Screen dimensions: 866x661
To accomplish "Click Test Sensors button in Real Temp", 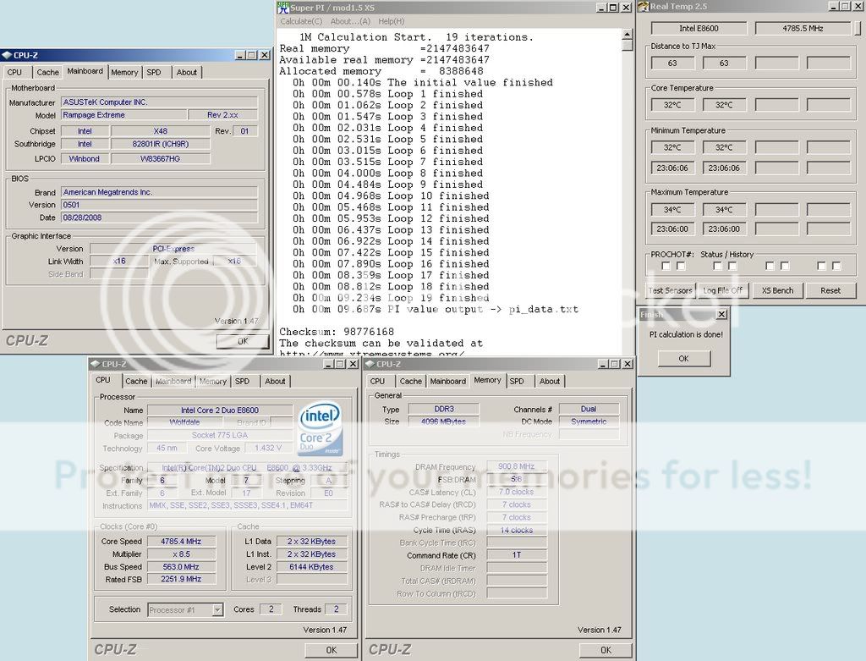I will tap(670, 290).
